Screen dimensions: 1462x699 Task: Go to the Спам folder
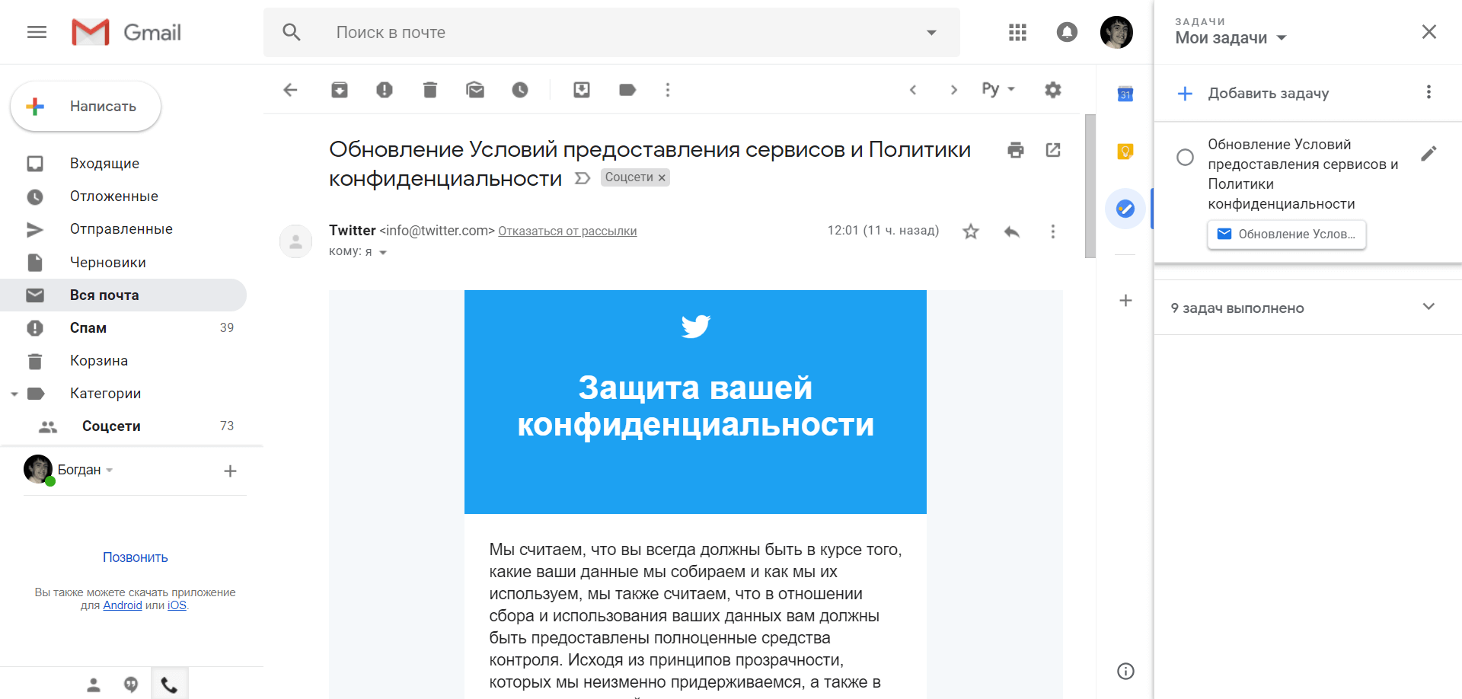tap(88, 328)
